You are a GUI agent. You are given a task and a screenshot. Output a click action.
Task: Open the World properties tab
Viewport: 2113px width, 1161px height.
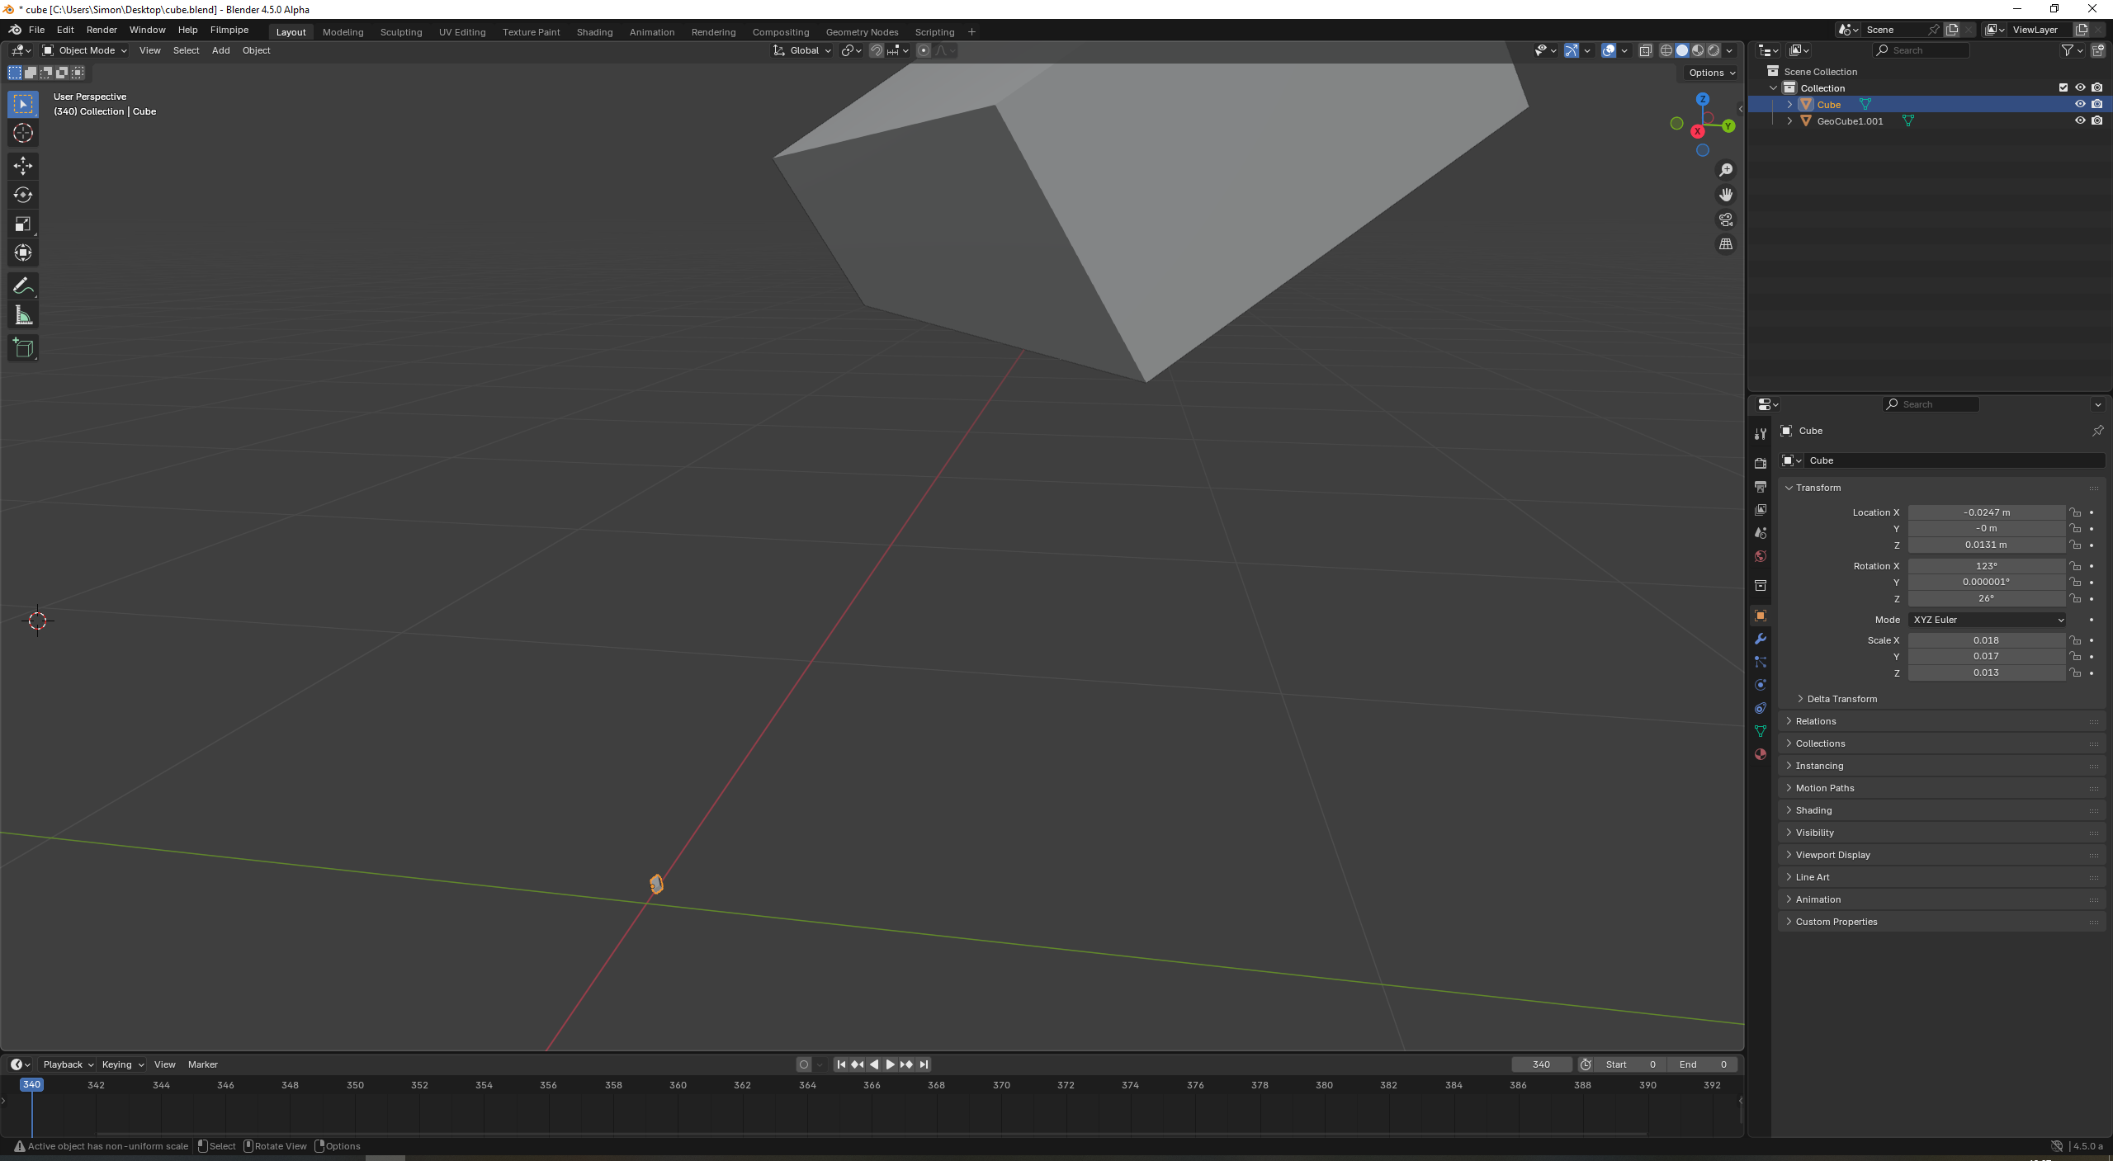[x=1760, y=556]
